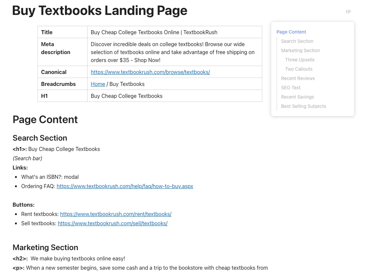This screenshot has width=368, height=273.
Task: Open SEO Text outline entry
Action: tap(291, 88)
